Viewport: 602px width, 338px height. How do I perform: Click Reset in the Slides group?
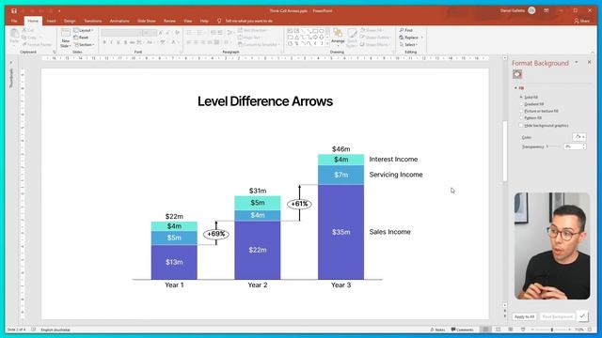tap(81, 38)
